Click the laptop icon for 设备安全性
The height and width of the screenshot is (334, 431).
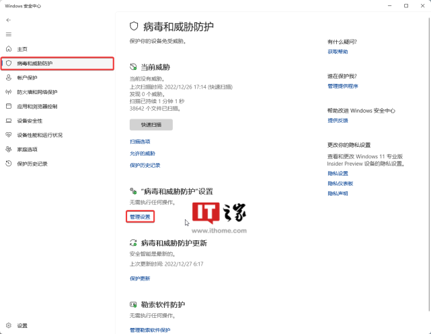[9, 121]
